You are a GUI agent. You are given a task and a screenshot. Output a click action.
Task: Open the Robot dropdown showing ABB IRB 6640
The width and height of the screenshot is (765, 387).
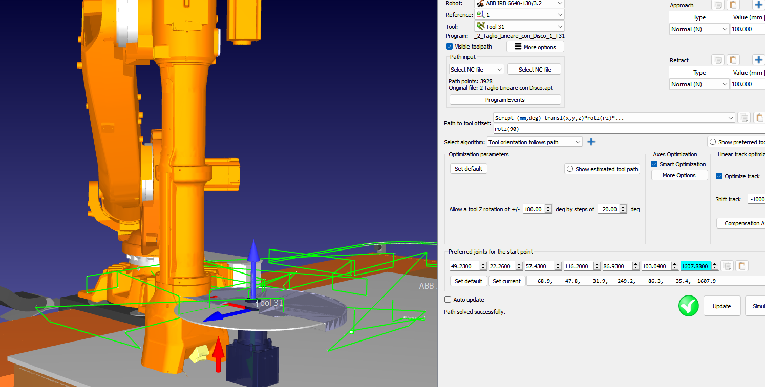coord(519,3)
